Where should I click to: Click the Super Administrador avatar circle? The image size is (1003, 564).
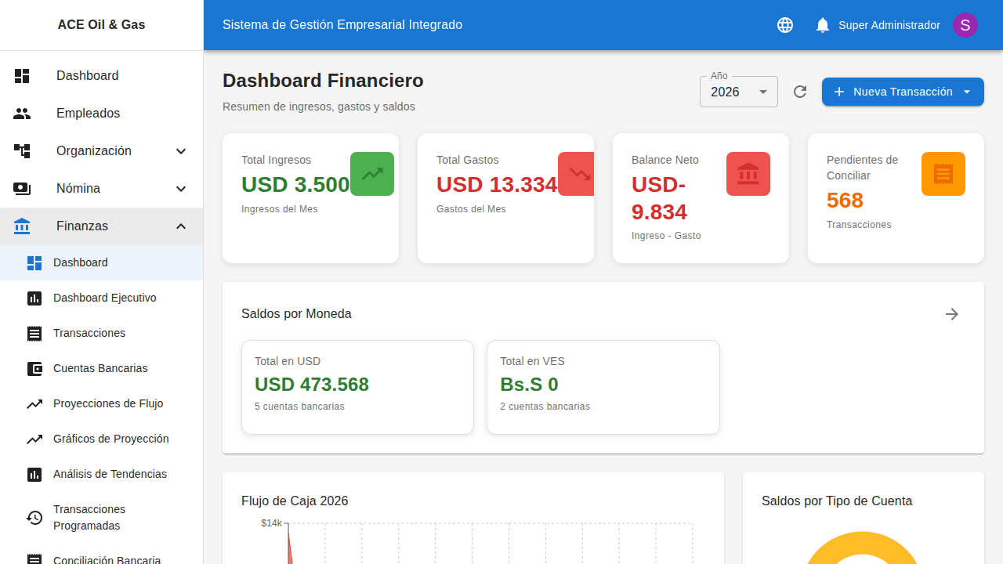click(965, 24)
